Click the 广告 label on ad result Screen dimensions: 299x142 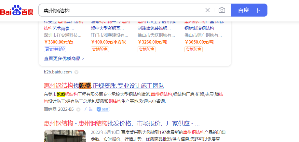point(88,110)
